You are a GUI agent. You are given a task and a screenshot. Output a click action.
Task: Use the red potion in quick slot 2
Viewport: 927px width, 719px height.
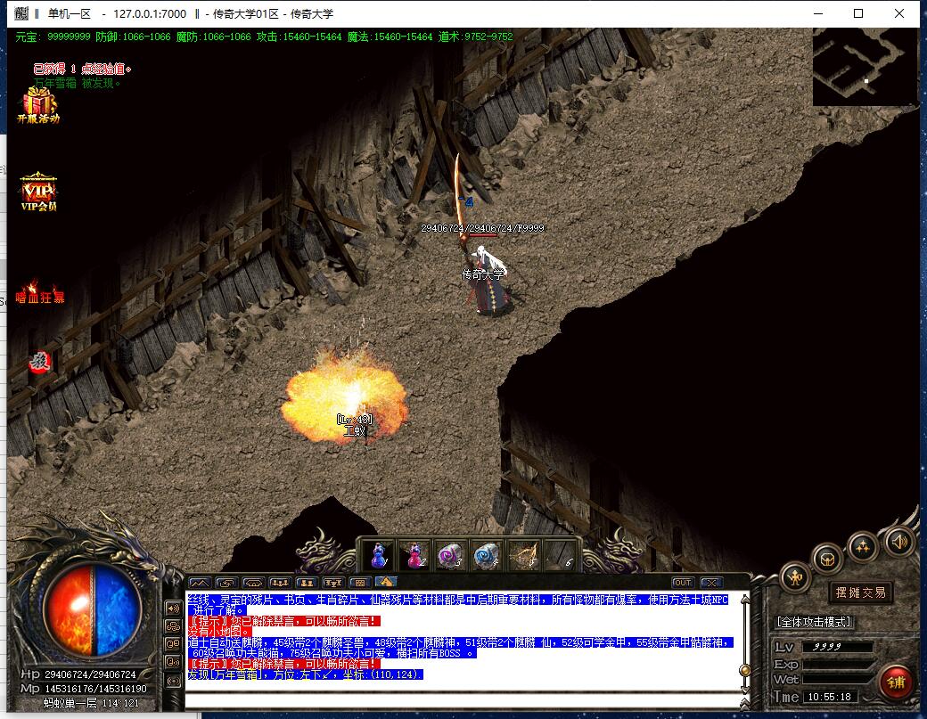pyautogui.click(x=415, y=556)
